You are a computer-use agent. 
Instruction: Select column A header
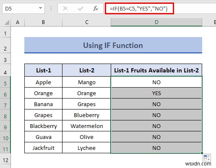pos(18,22)
